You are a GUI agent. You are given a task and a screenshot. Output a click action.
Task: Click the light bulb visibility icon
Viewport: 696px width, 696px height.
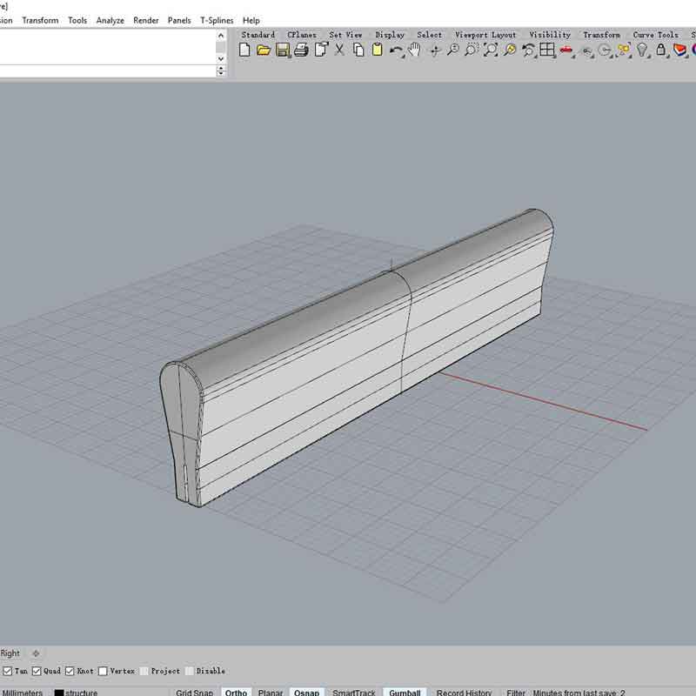[643, 50]
